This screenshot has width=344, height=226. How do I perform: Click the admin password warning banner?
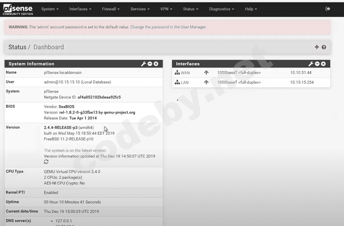[167, 27]
